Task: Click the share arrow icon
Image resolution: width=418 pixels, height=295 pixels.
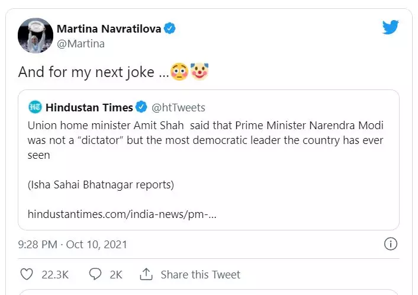Action: click(146, 274)
